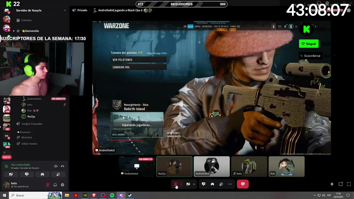The width and height of the screenshot is (354, 199).
Task: Open camera options dropdown arrow
Action: (194, 184)
